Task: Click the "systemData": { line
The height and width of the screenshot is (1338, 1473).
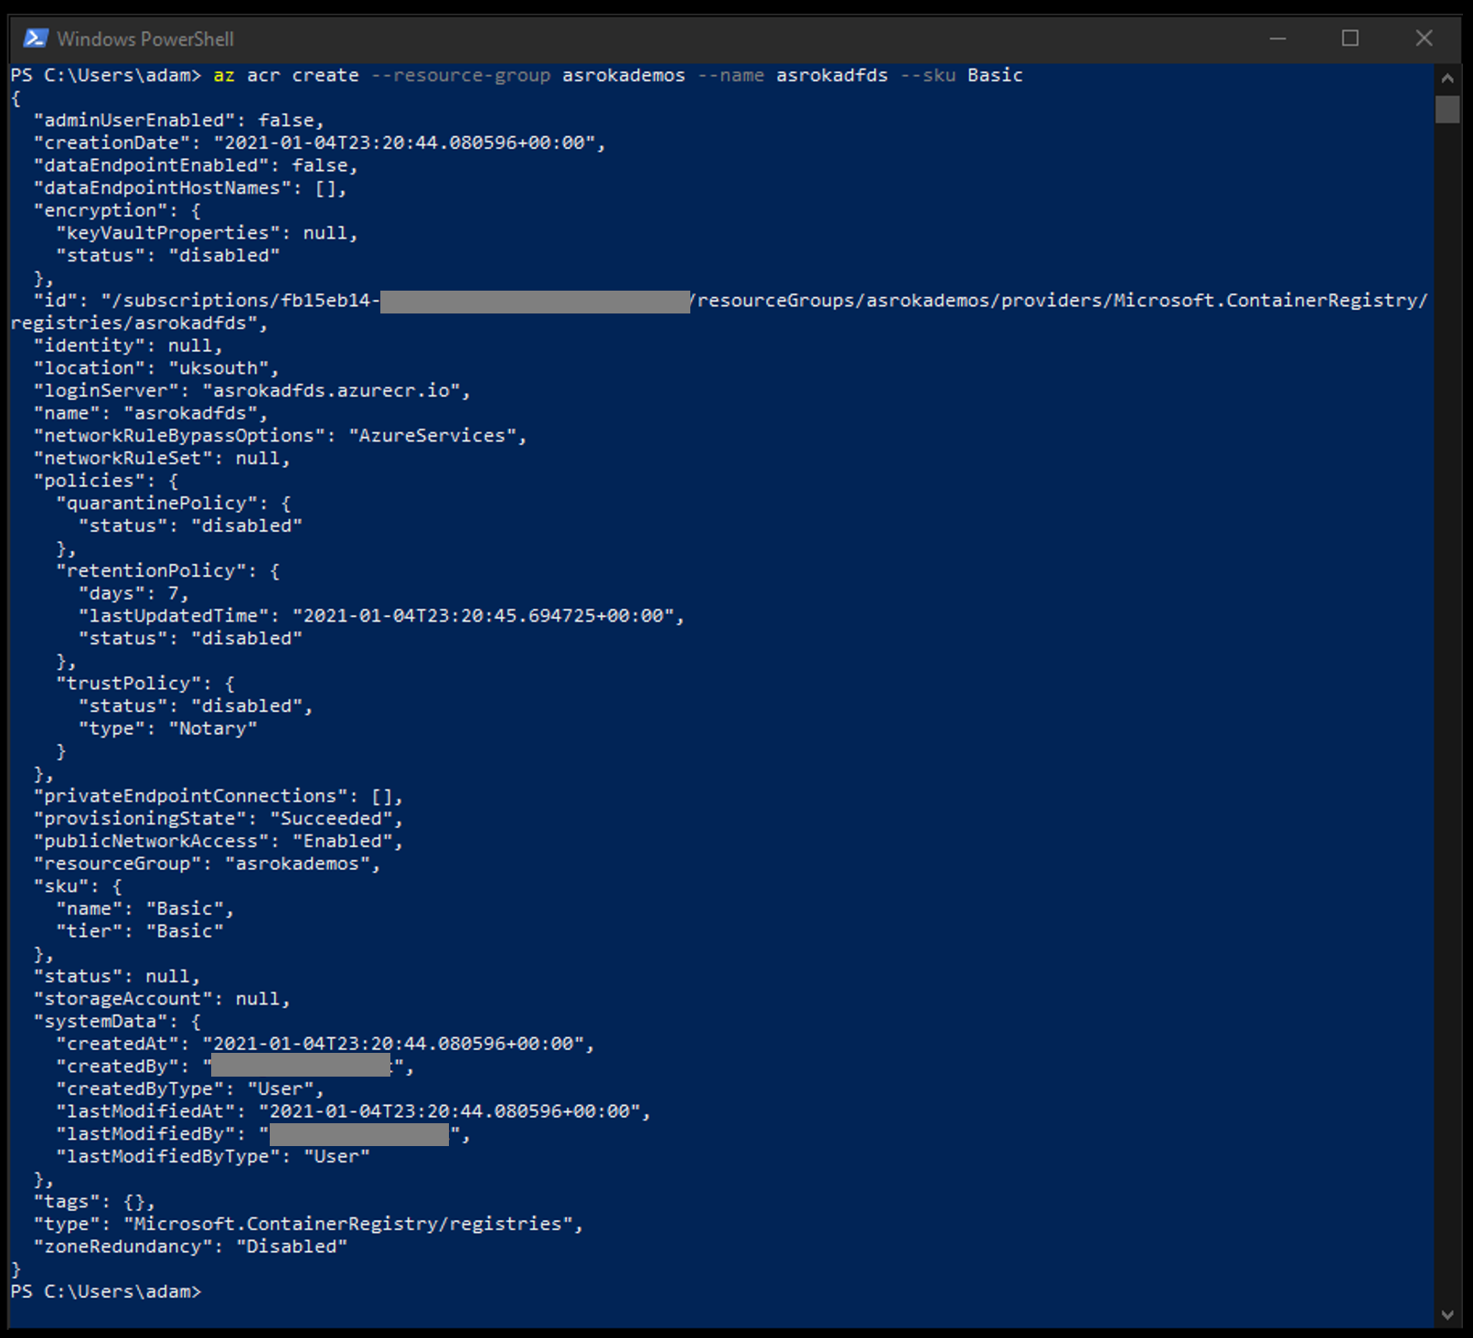Action: 117,1022
